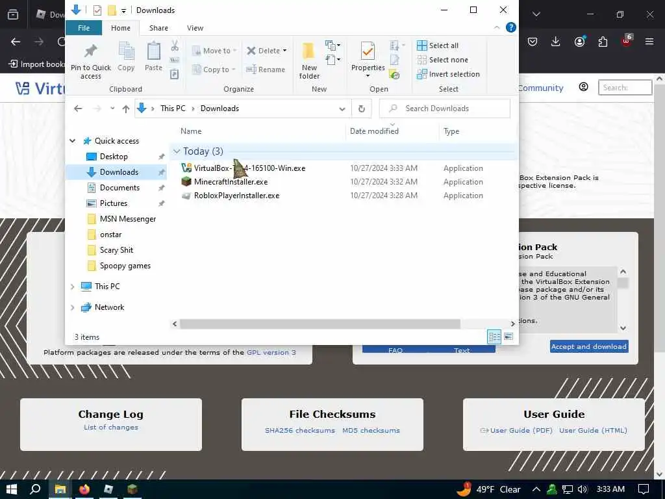Click the Copy icon in Clipboard group
Viewport: 665px width, 499px height.
click(x=126, y=52)
